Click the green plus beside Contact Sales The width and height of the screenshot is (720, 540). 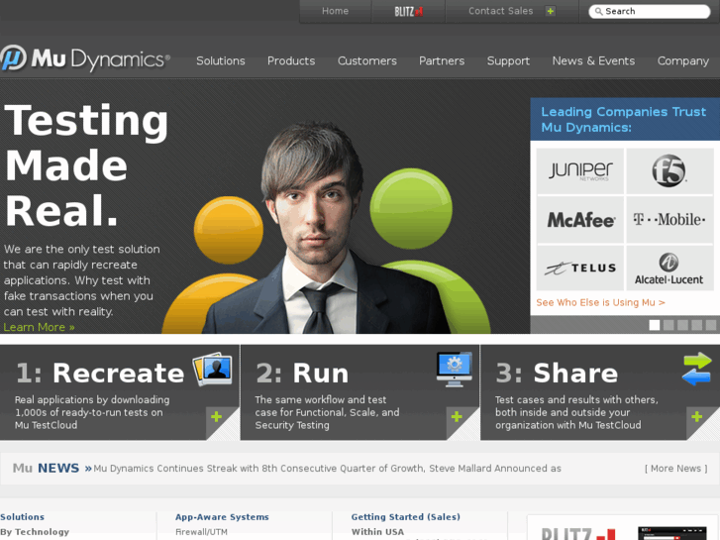550,11
